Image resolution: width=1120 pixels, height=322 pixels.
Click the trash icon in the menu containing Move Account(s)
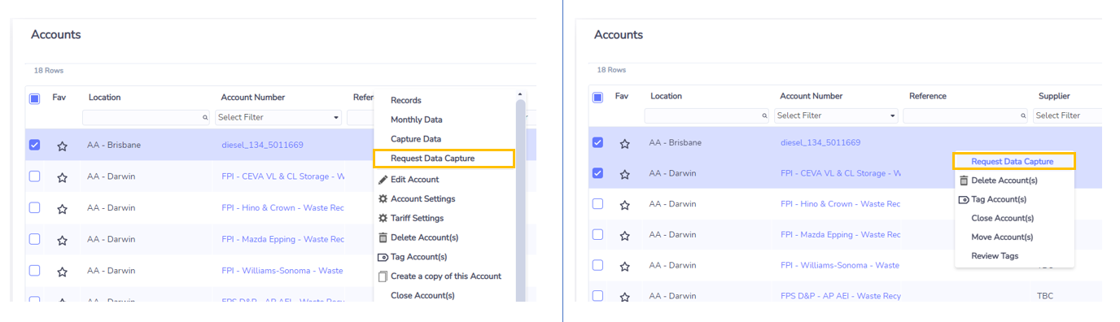[964, 181]
